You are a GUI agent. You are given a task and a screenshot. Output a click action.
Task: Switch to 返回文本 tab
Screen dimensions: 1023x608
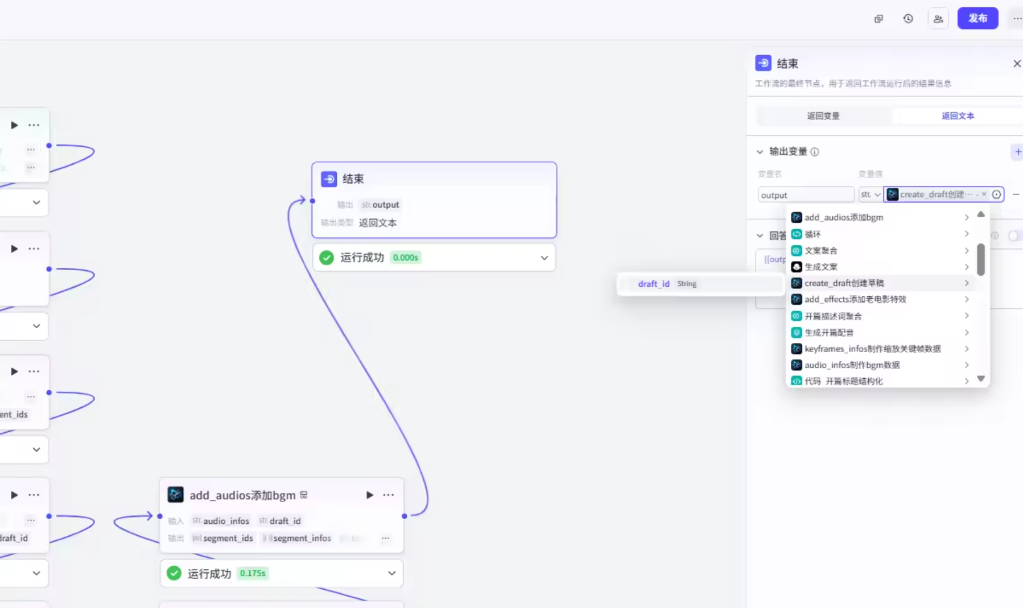(x=958, y=116)
